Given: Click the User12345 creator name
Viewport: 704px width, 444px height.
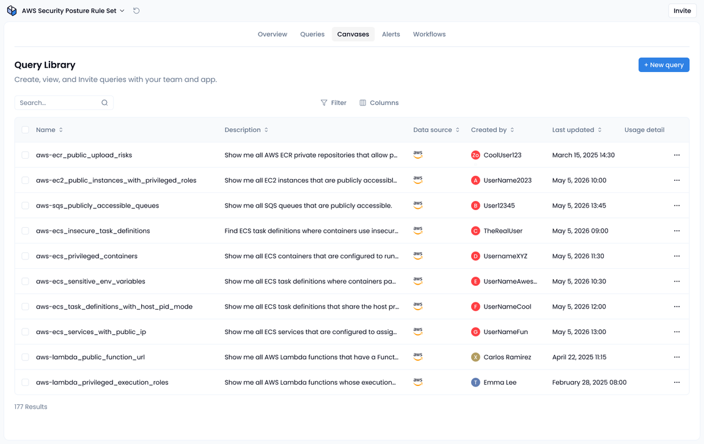Looking at the screenshot, I should click(x=499, y=205).
